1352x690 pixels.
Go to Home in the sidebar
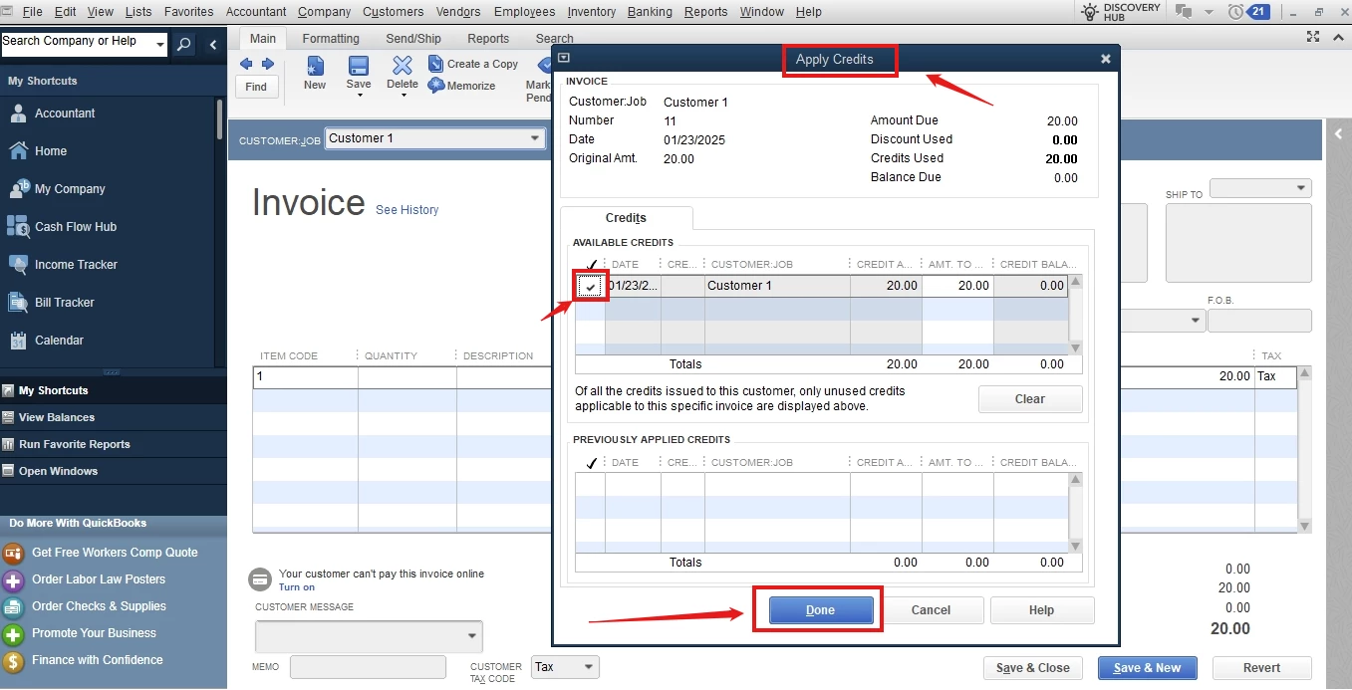pos(51,151)
